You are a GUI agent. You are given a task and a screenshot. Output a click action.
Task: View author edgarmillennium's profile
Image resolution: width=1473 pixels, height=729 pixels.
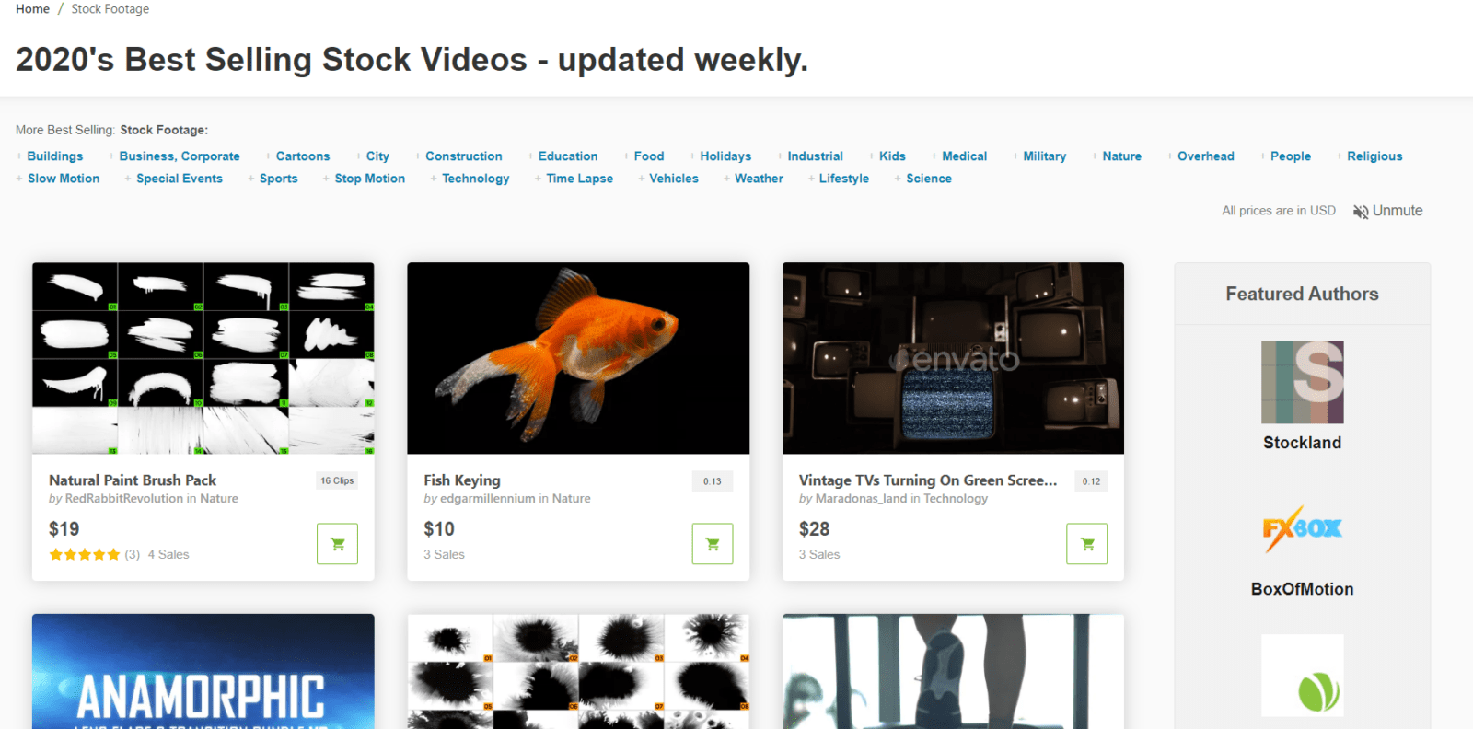(x=487, y=499)
